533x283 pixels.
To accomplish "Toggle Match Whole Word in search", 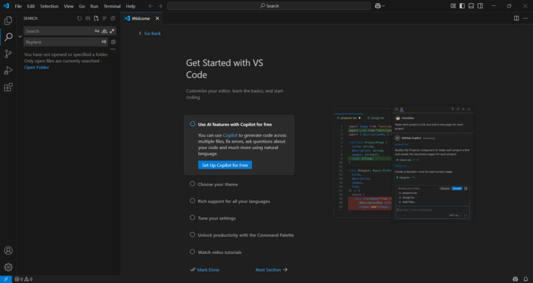I will coord(104,31).
